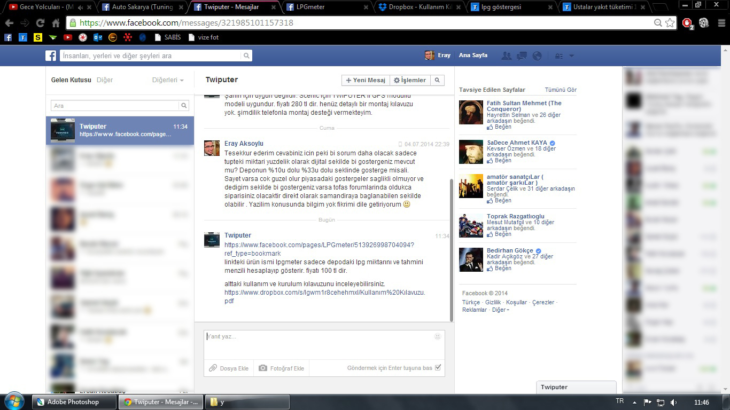The width and height of the screenshot is (730, 410).
Task: Toggle the 'Göndermek için Enter tuşuna bas' checkbox
Action: 438,367
